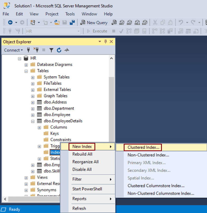Click the XMLA query icon
207x213 pixels.
[x=137, y=23]
